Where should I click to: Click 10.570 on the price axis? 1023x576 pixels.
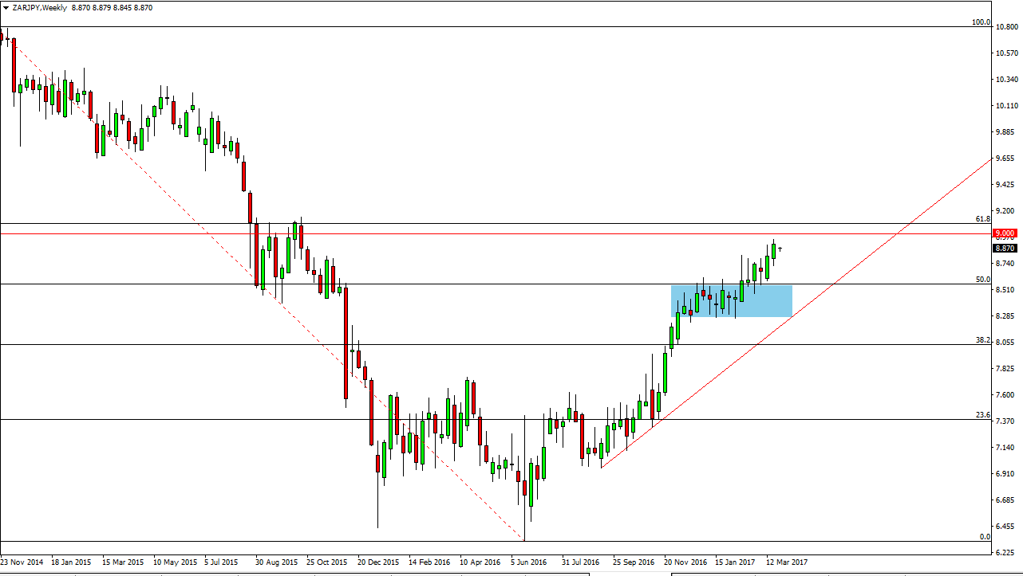(1006, 53)
